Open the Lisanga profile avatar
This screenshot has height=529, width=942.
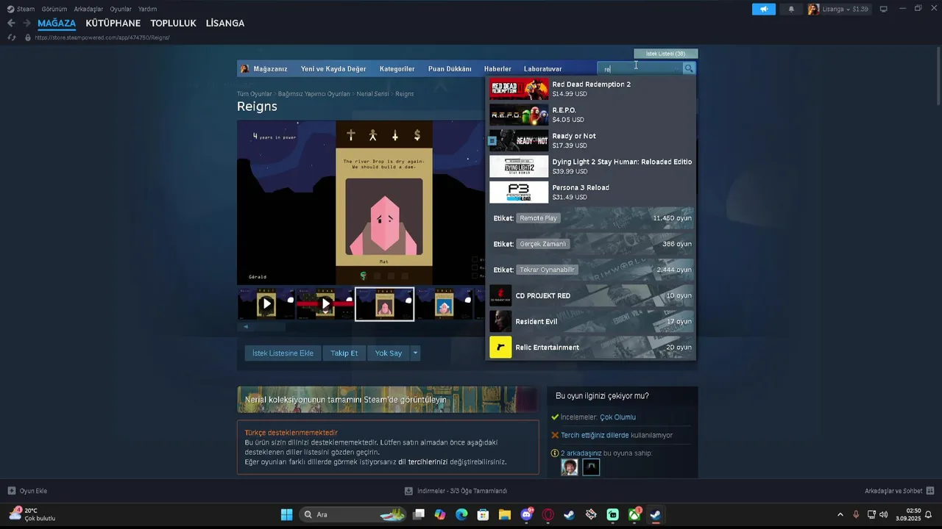(x=813, y=9)
